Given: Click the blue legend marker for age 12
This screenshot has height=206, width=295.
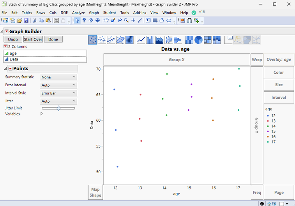Looking at the screenshot, I should coord(268,115).
